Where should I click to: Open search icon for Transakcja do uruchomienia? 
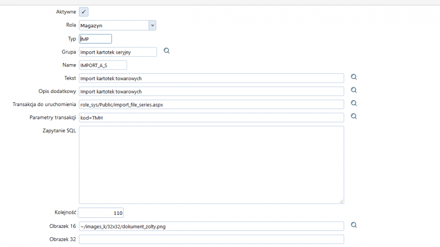coord(354,103)
